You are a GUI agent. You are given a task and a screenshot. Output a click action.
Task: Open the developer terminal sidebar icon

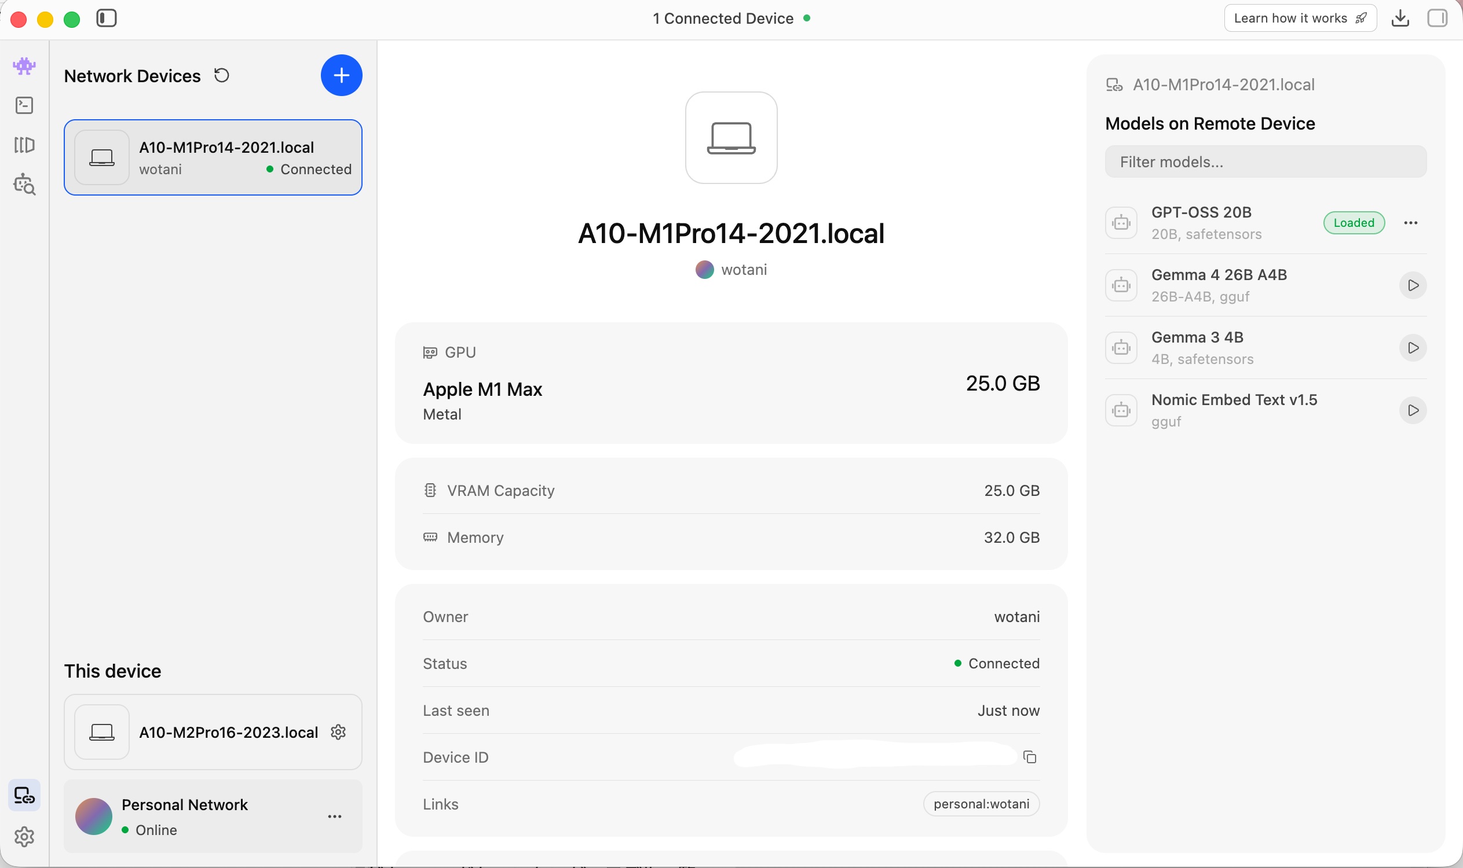[24, 105]
